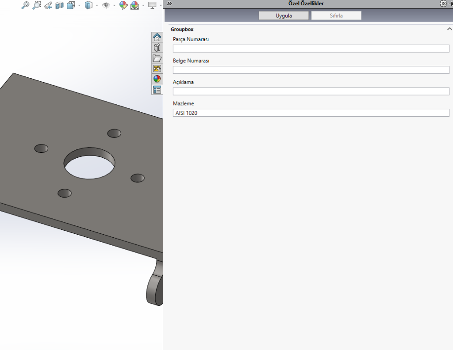Viewport: 453px width, 350px height.
Task: Open the Hide/Show Items dropdown arrow
Action: (x=114, y=6)
